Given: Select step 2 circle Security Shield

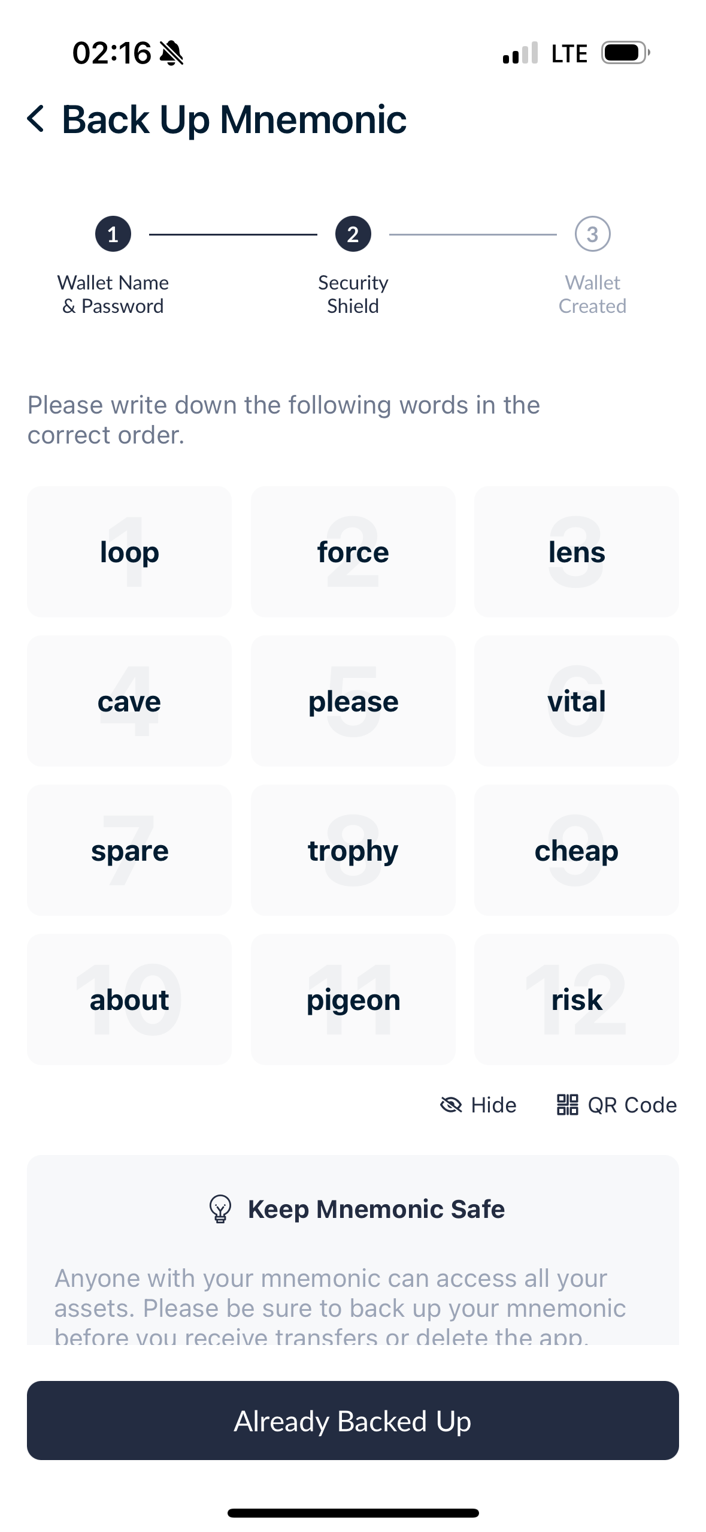Looking at the screenshot, I should tap(353, 234).
